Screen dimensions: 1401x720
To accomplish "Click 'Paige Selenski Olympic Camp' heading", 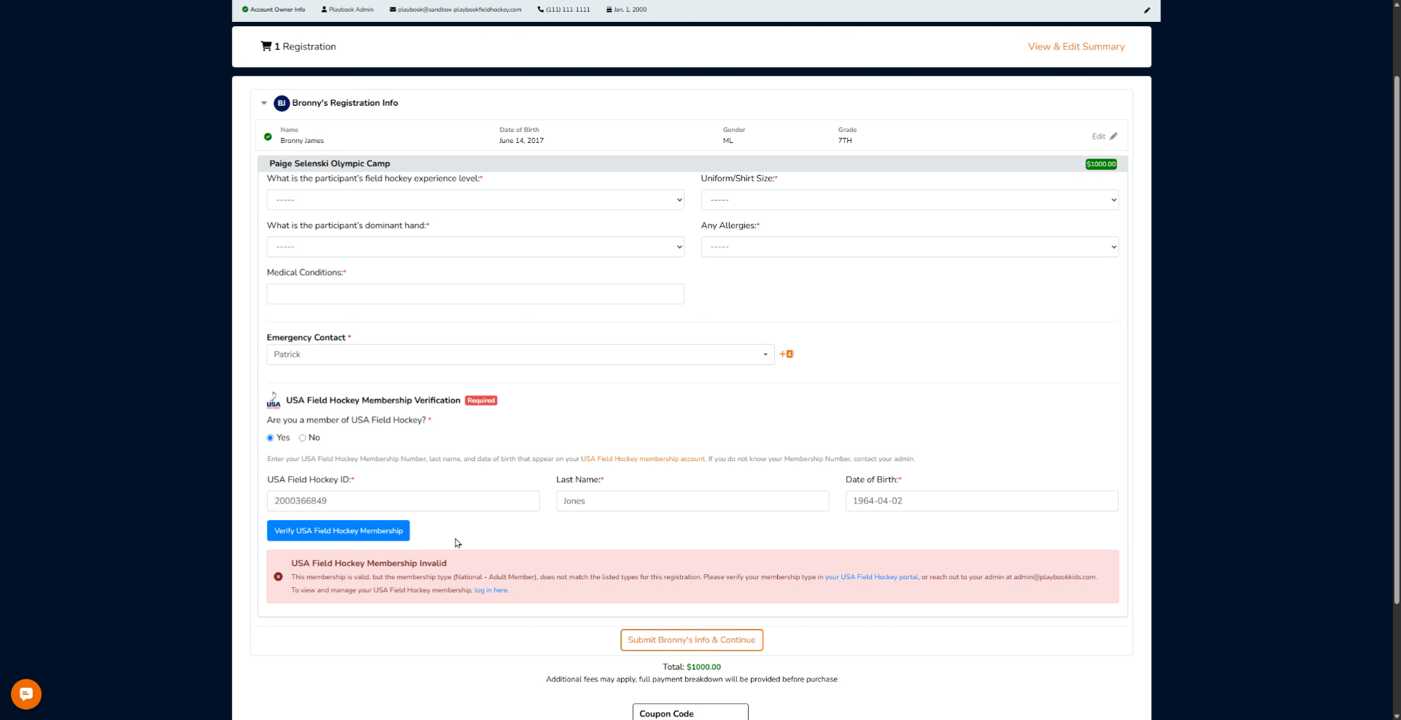I will [330, 163].
